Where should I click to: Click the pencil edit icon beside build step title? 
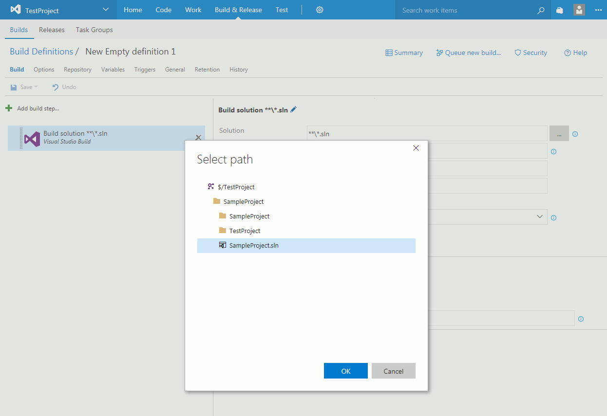pos(293,109)
